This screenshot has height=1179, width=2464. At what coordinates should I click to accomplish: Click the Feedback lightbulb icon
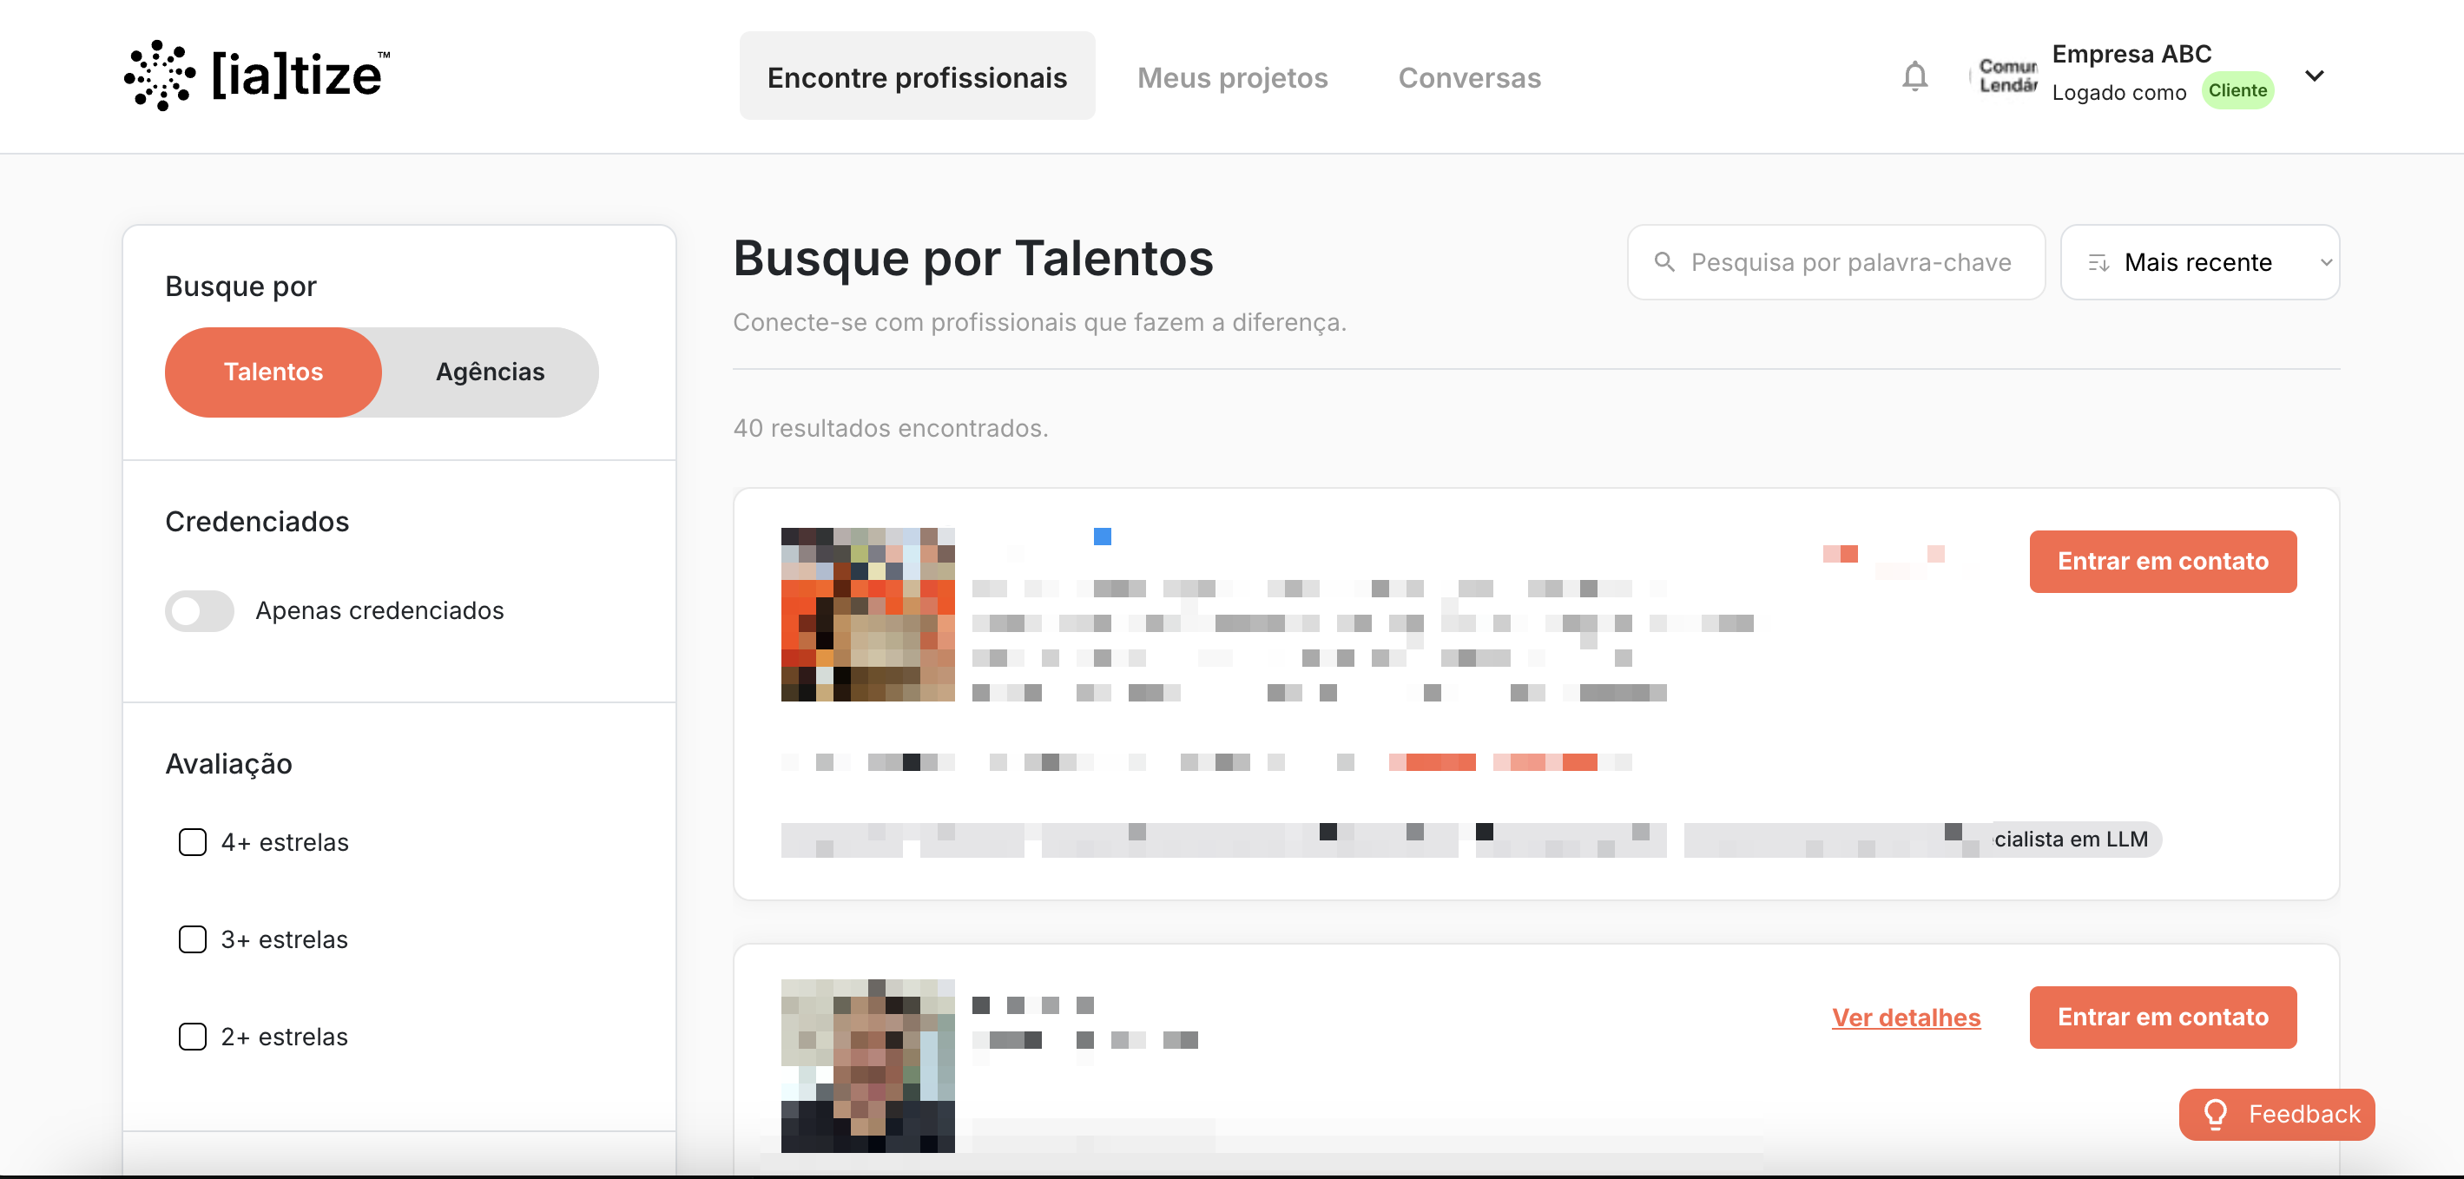(x=2216, y=1113)
